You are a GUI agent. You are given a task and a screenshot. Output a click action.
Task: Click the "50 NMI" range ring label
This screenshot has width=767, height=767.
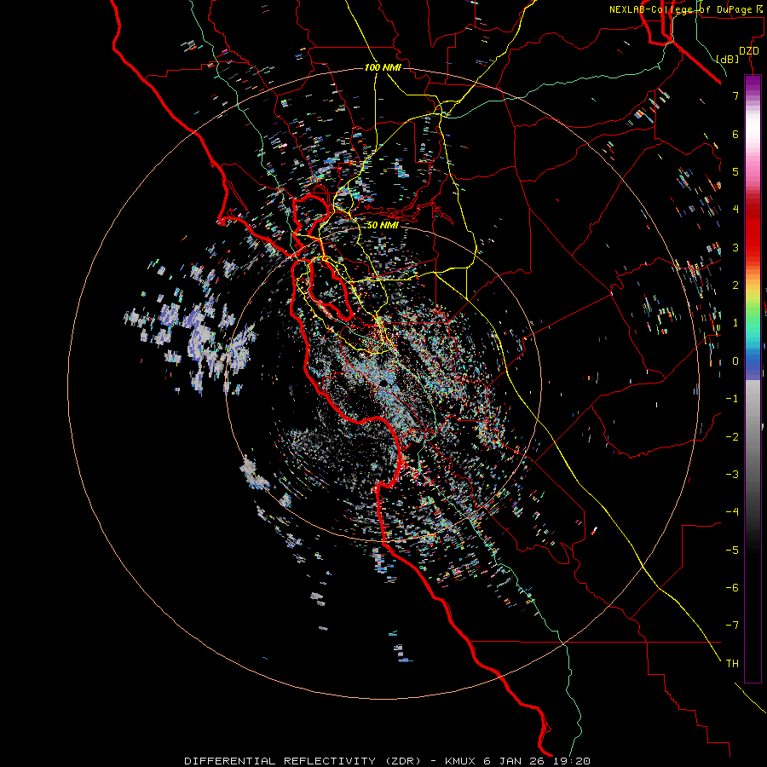point(383,225)
